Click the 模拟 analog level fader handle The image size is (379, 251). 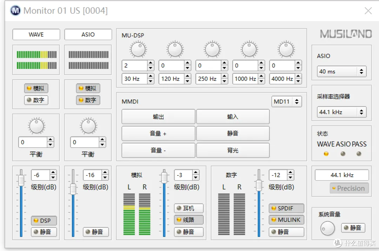click(164, 178)
